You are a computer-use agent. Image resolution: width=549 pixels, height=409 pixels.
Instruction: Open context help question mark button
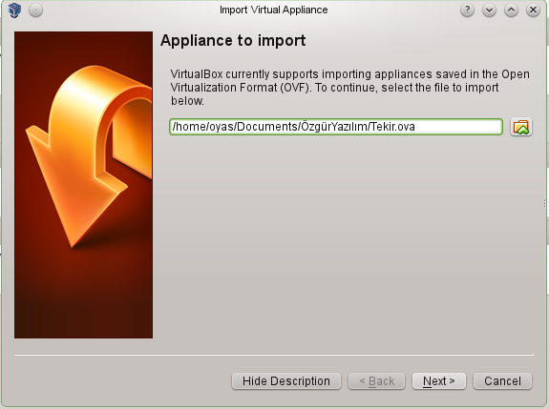467,10
